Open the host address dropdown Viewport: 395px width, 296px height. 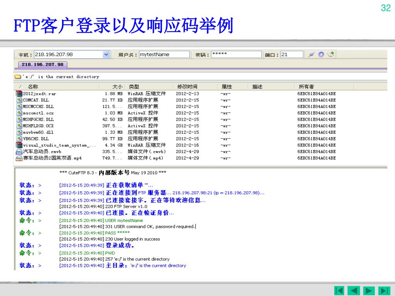[x=106, y=55]
